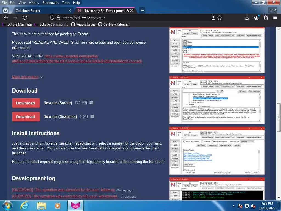Open the Help menu
Viewport: 281px width, 211px height.
[x=76, y=3]
